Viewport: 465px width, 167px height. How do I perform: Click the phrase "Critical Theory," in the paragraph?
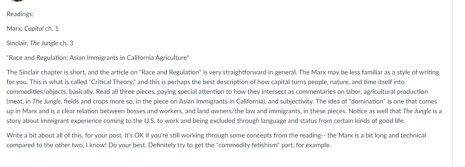(112, 82)
